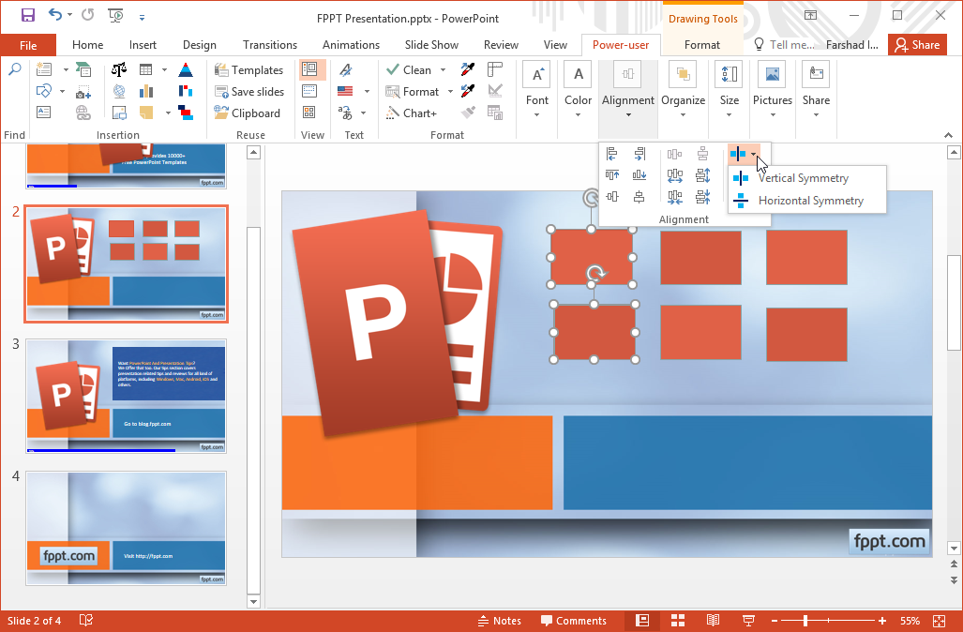The height and width of the screenshot is (632, 963).
Task: Click the Save slides button
Action: [249, 92]
